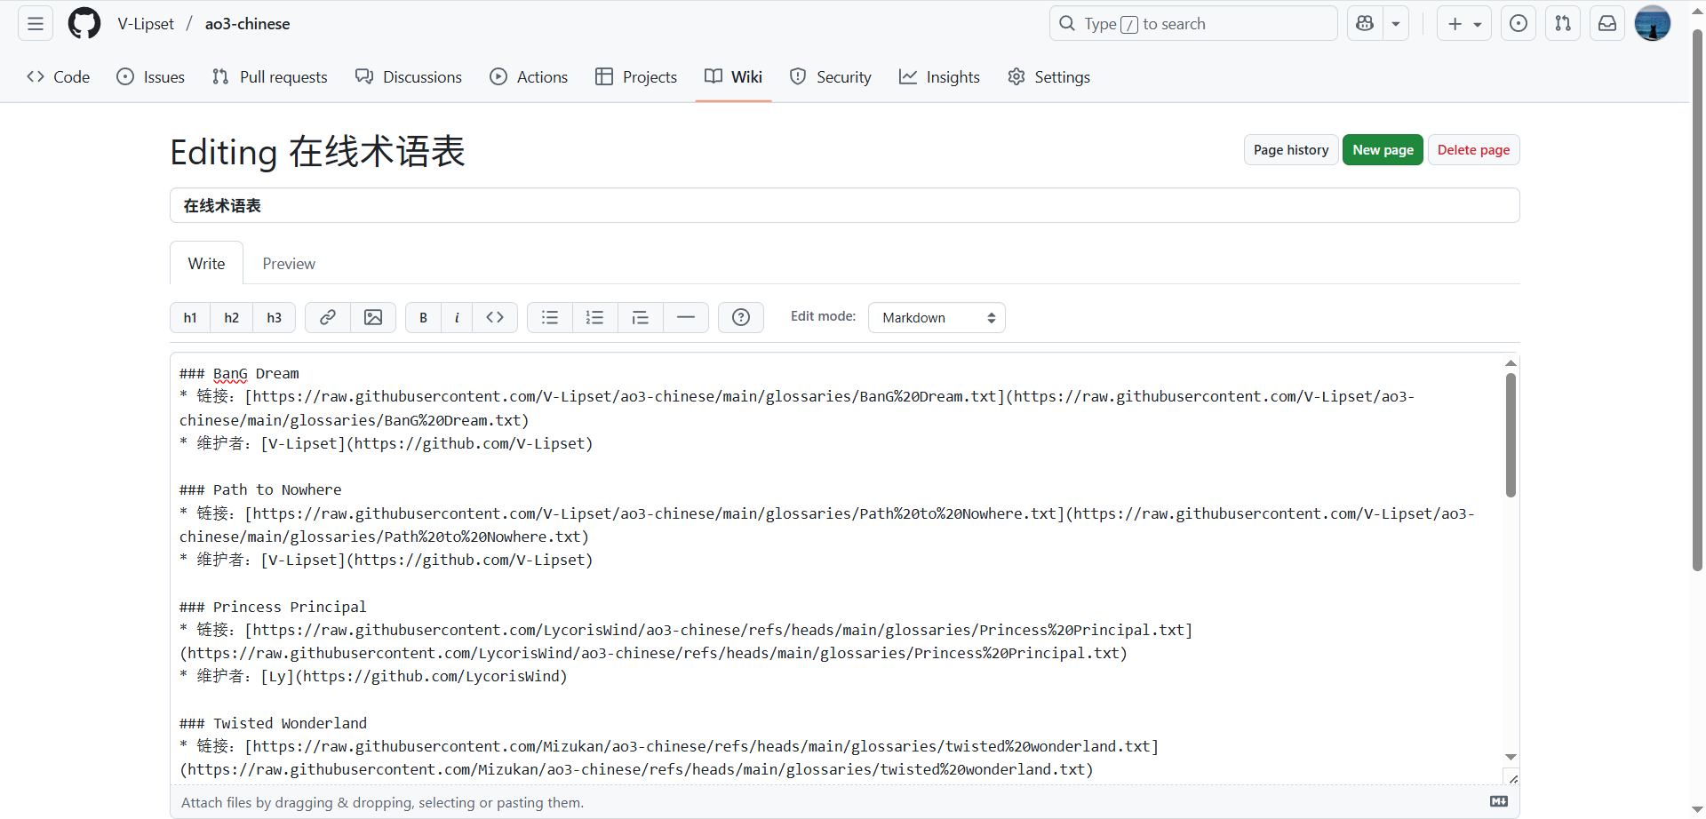Apply italic formatting with i button
The image size is (1706, 819).
(457, 317)
